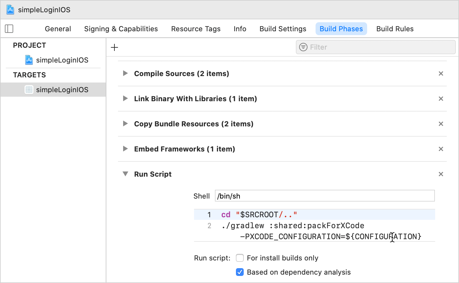Switch to the Info tab
The height and width of the screenshot is (283, 459).
tap(240, 29)
